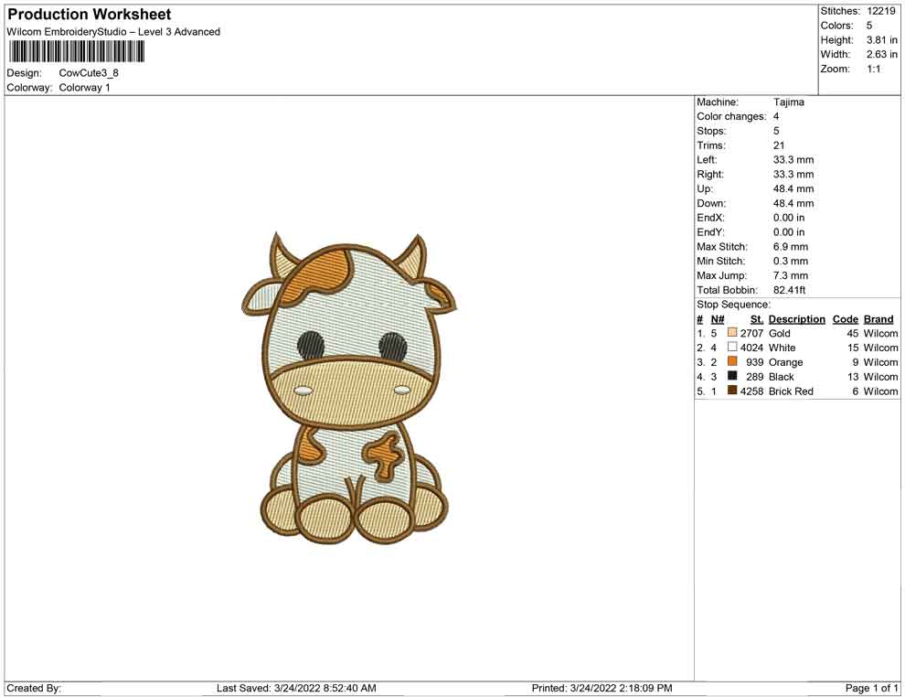Click the cow embroidery design preview
Viewport: 905px width, 697px height.
[349, 388]
